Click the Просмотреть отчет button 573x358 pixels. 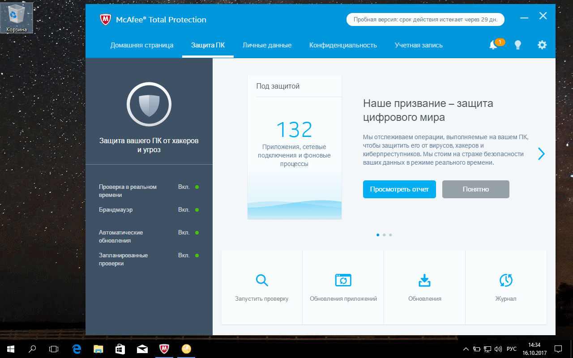(399, 189)
